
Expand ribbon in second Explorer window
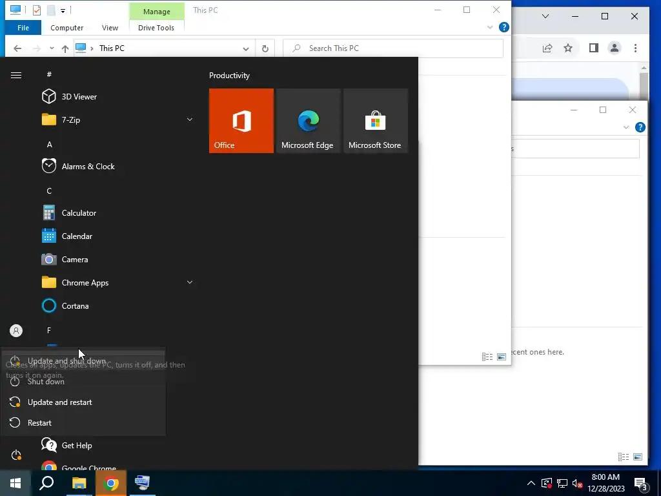click(626, 127)
